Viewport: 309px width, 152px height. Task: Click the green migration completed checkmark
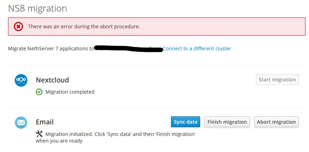click(x=39, y=92)
